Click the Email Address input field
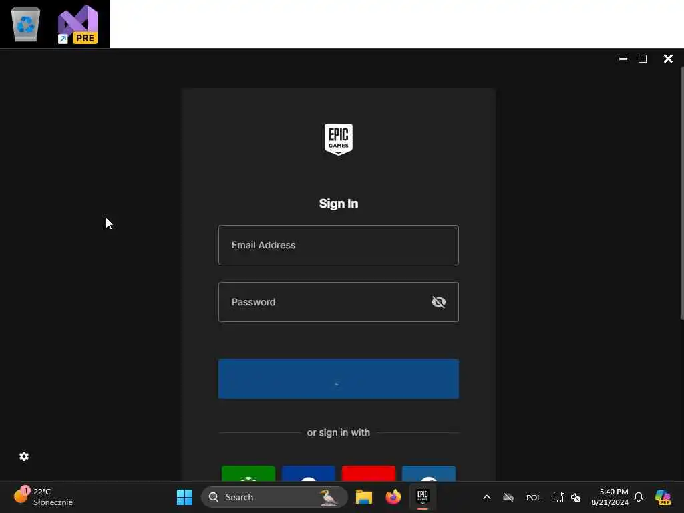The width and height of the screenshot is (684, 513). click(338, 245)
